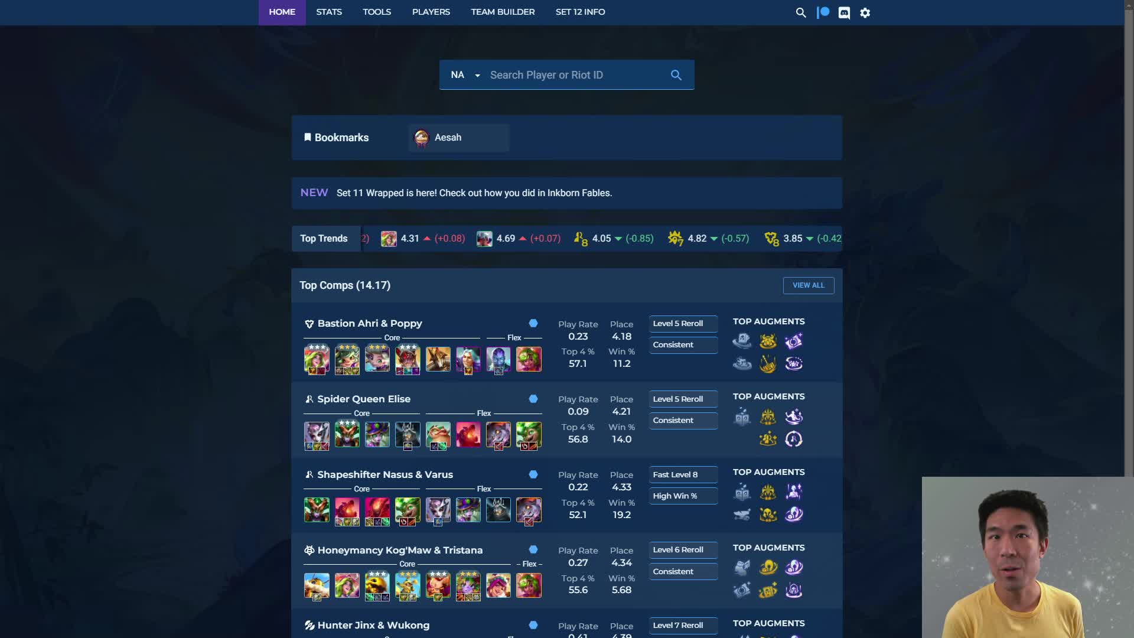Click the trait icon beside Spider Queen Elise
1134x638 pixels.
pyautogui.click(x=309, y=399)
